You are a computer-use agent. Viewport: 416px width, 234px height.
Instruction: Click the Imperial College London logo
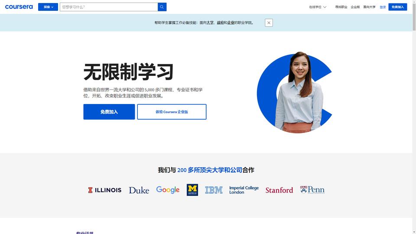point(244,190)
